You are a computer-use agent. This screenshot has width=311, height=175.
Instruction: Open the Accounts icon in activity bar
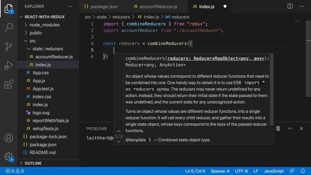tap(9, 138)
